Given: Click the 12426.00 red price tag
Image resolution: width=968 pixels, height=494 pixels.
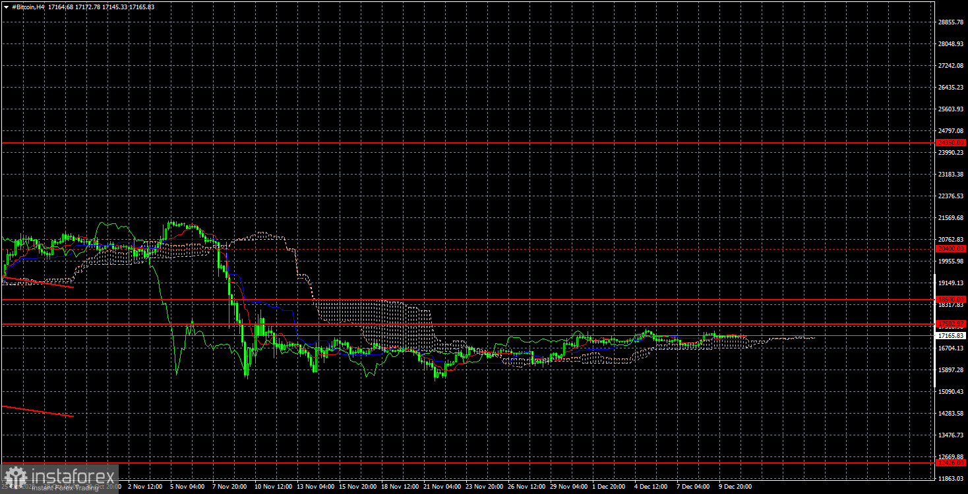Looking at the screenshot, I should click(951, 462).
